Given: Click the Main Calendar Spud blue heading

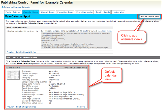Looking at the screenshot, I should [17, 16].
